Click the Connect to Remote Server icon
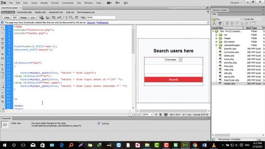Screen dimensions: 265x149 (x=214, y=23)
